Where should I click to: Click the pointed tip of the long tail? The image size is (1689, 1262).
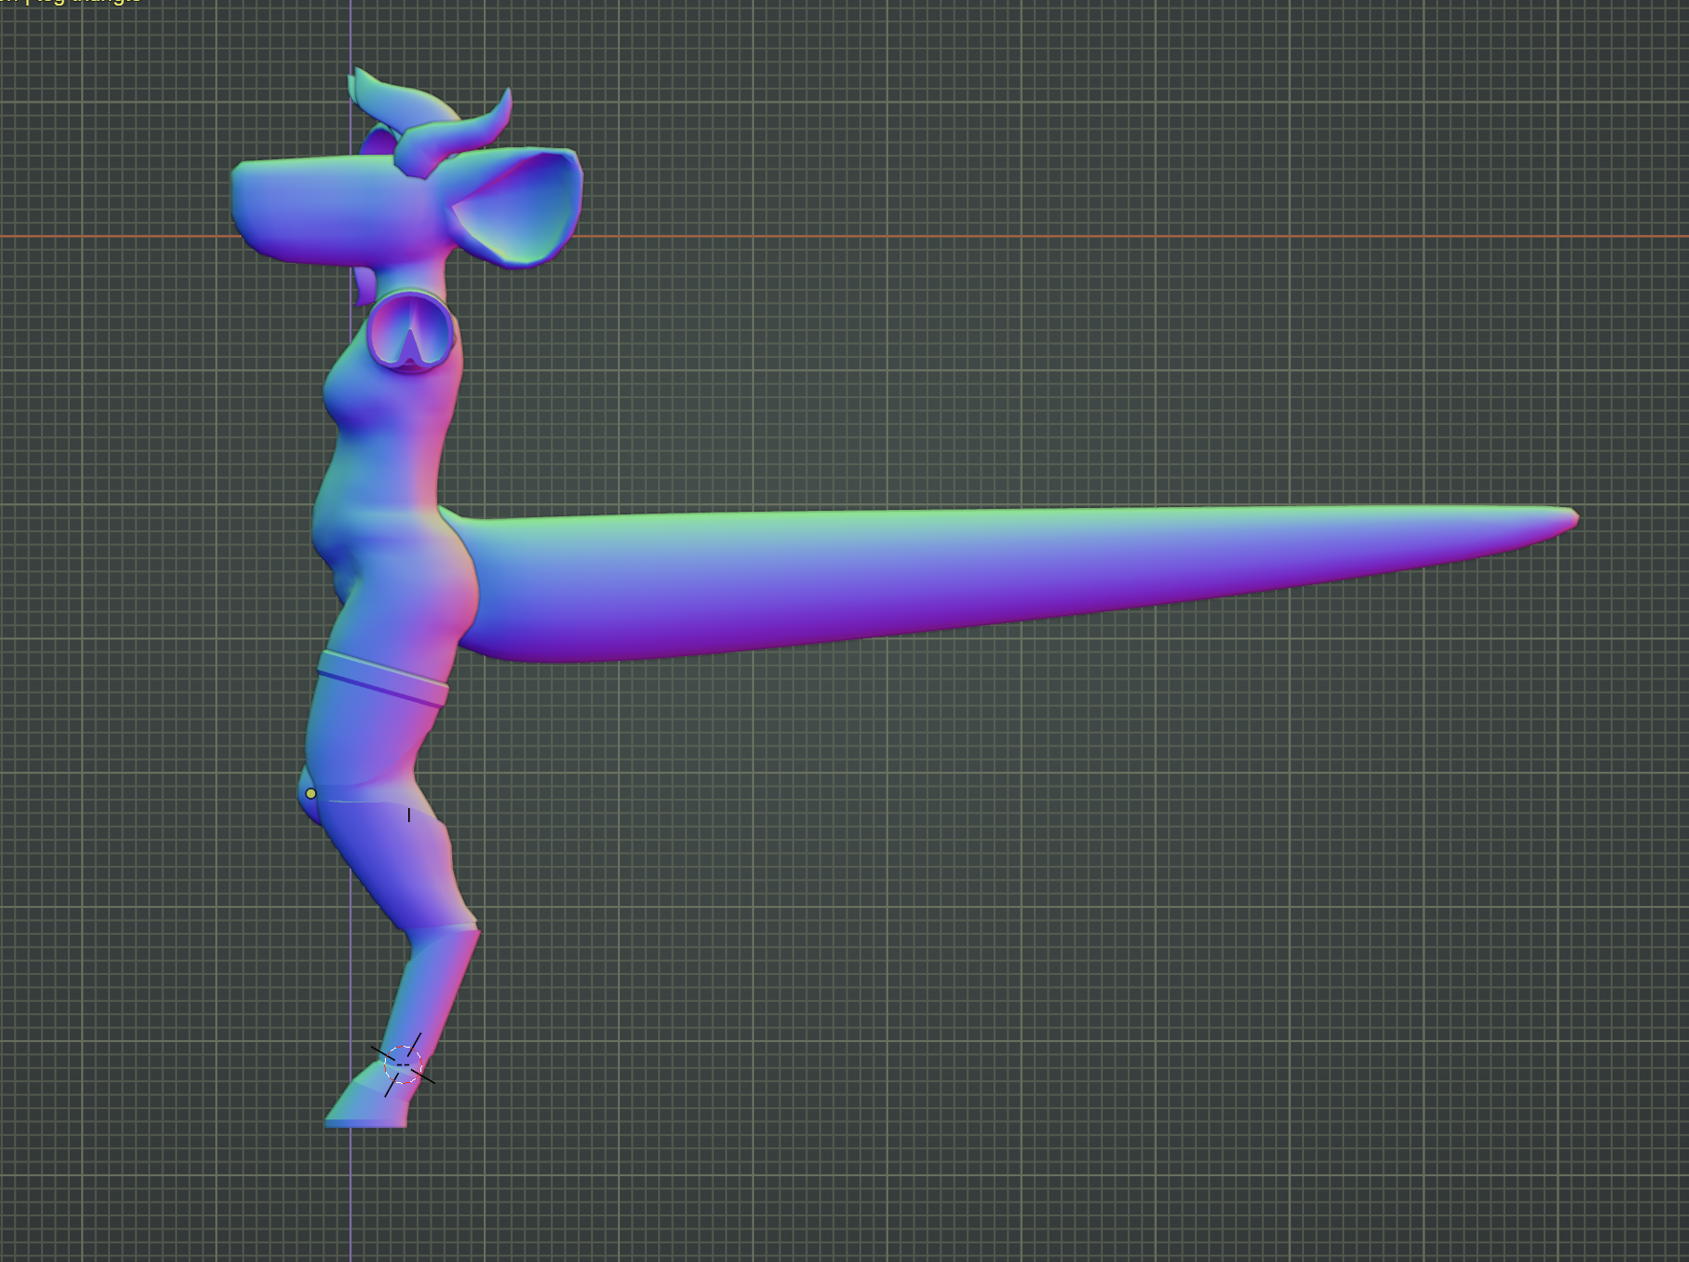(x=1572, y=517)
